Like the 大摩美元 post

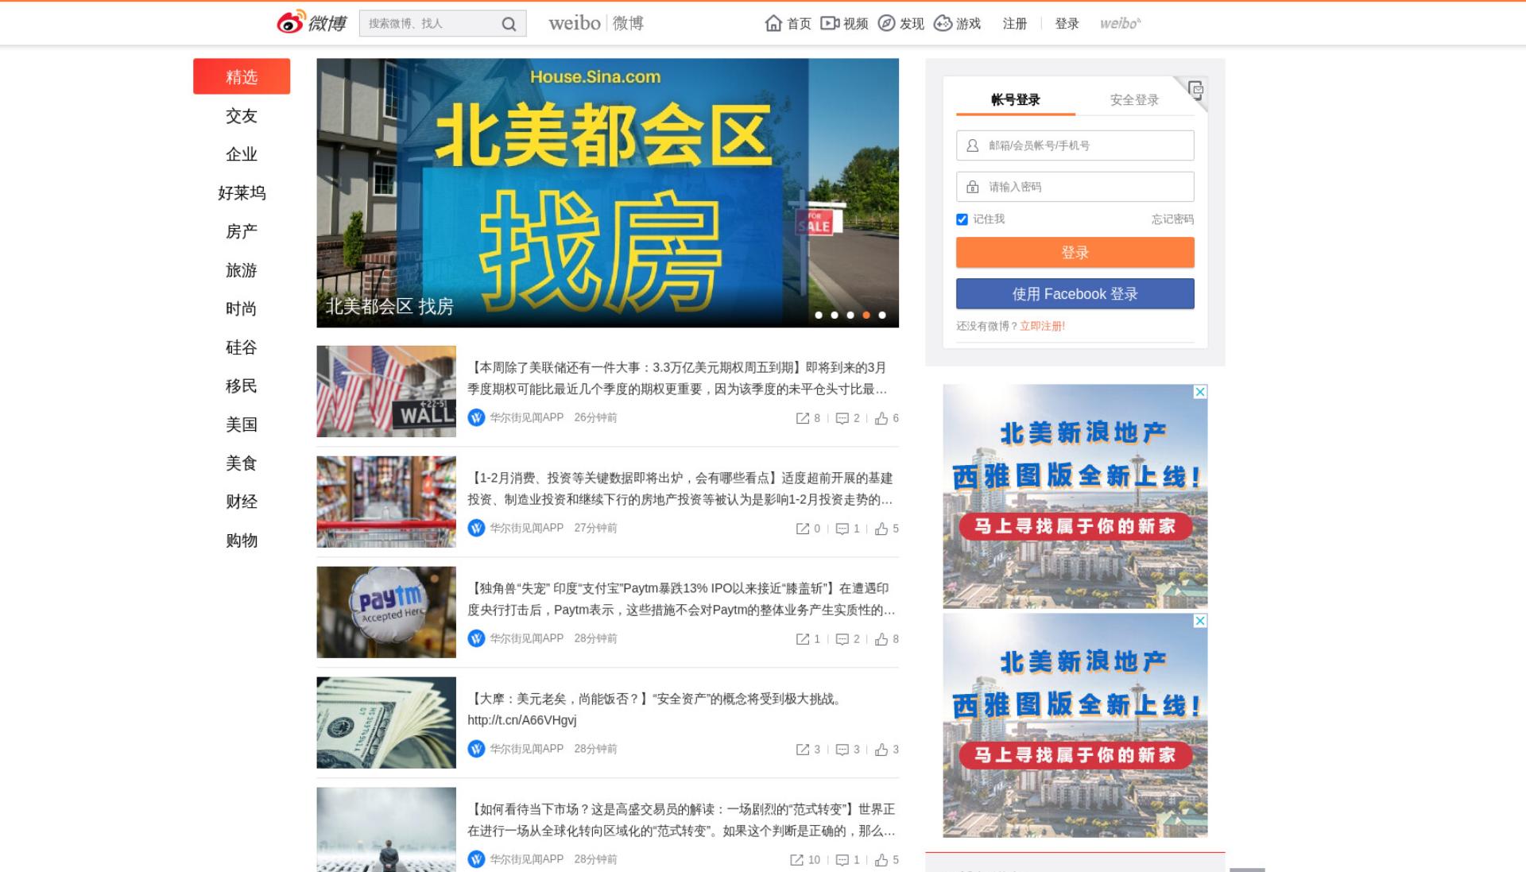(x=887, y=750)
